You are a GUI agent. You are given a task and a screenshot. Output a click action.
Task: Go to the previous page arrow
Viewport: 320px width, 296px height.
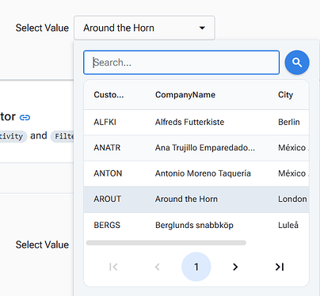158,267
